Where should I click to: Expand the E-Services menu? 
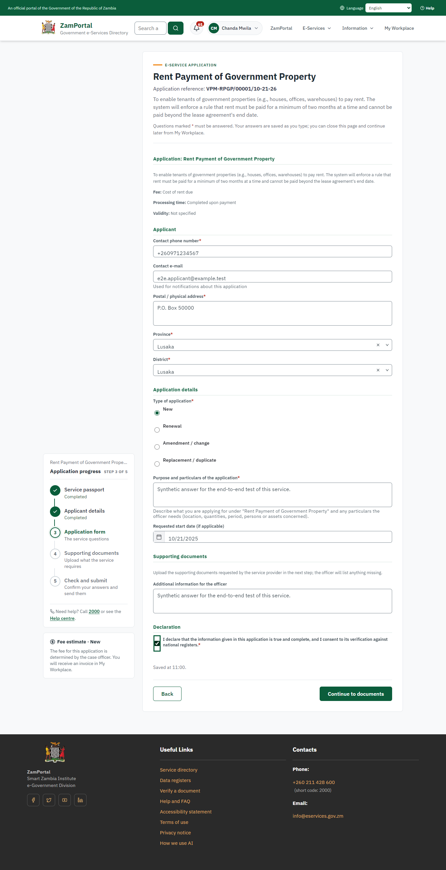tap(316, 28)
